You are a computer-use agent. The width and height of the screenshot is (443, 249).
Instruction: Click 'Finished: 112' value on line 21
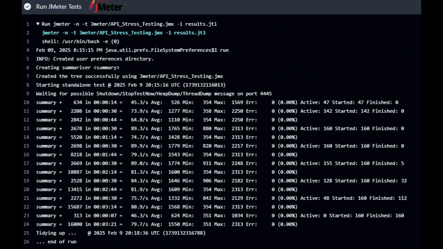[x=388, y=198]
